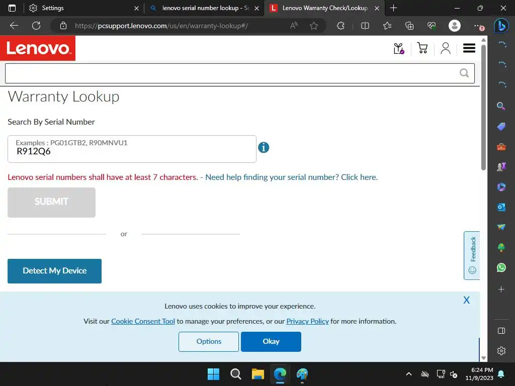Click the serial number input field
The width and height of the screenshot is (515, 386).
pyautogui.click(x=132, y=149)
